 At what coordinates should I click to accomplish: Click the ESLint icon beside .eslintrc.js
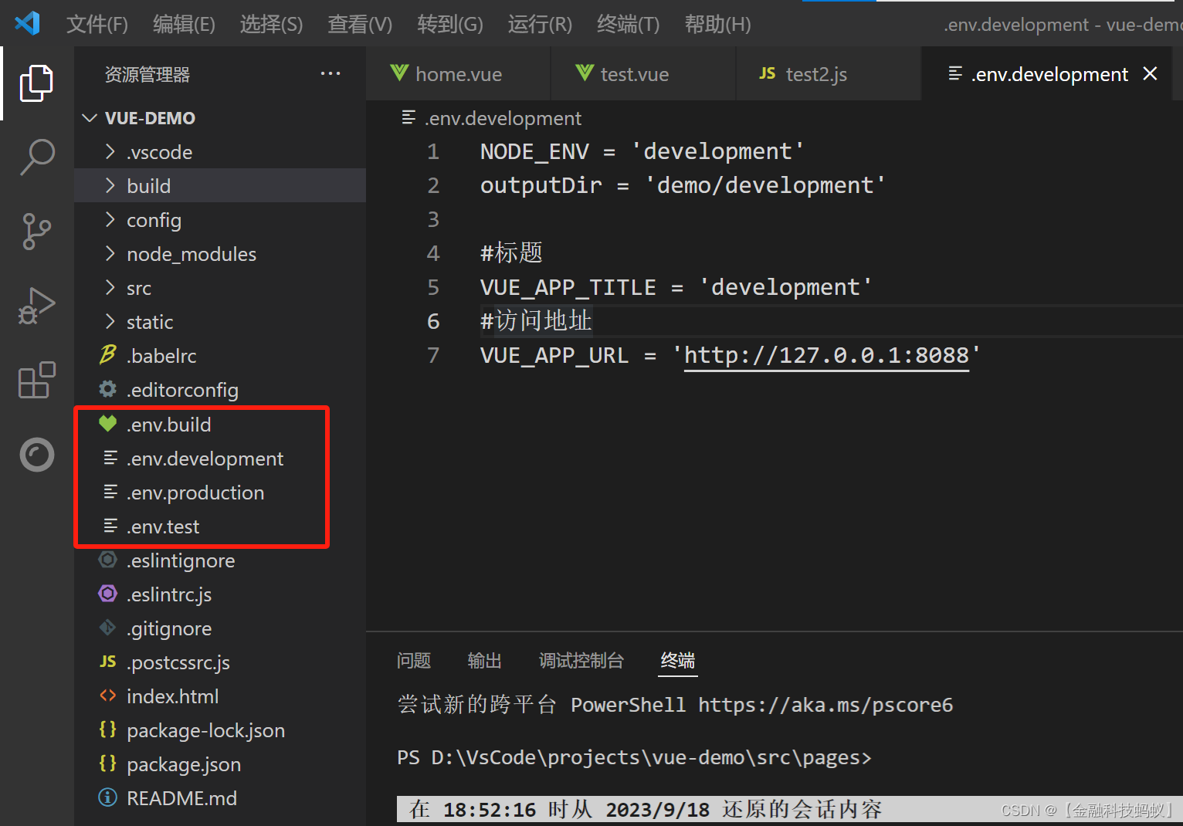pos(108,594)
